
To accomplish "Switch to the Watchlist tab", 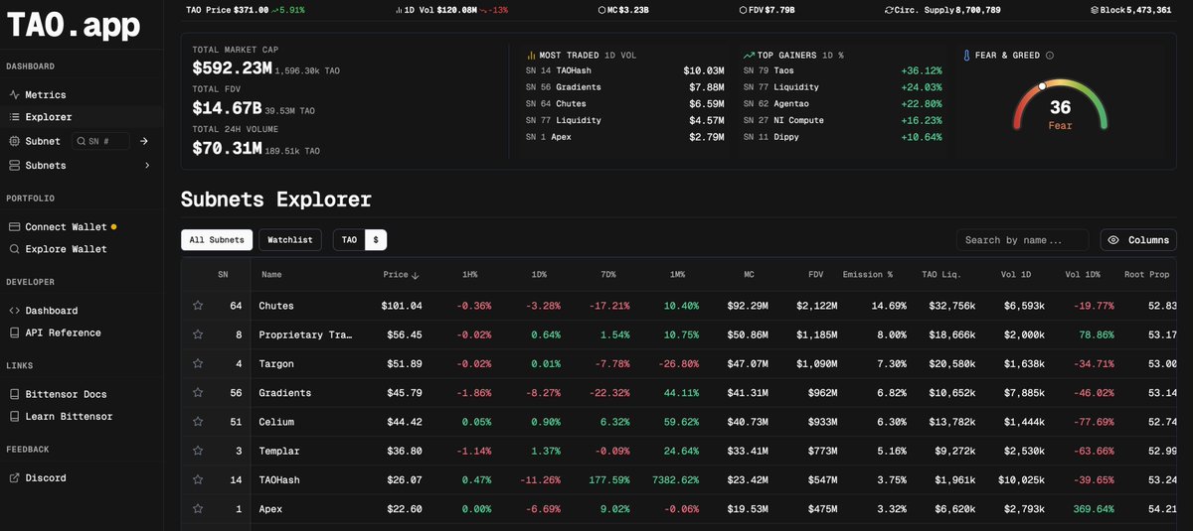I will point(289,239).
